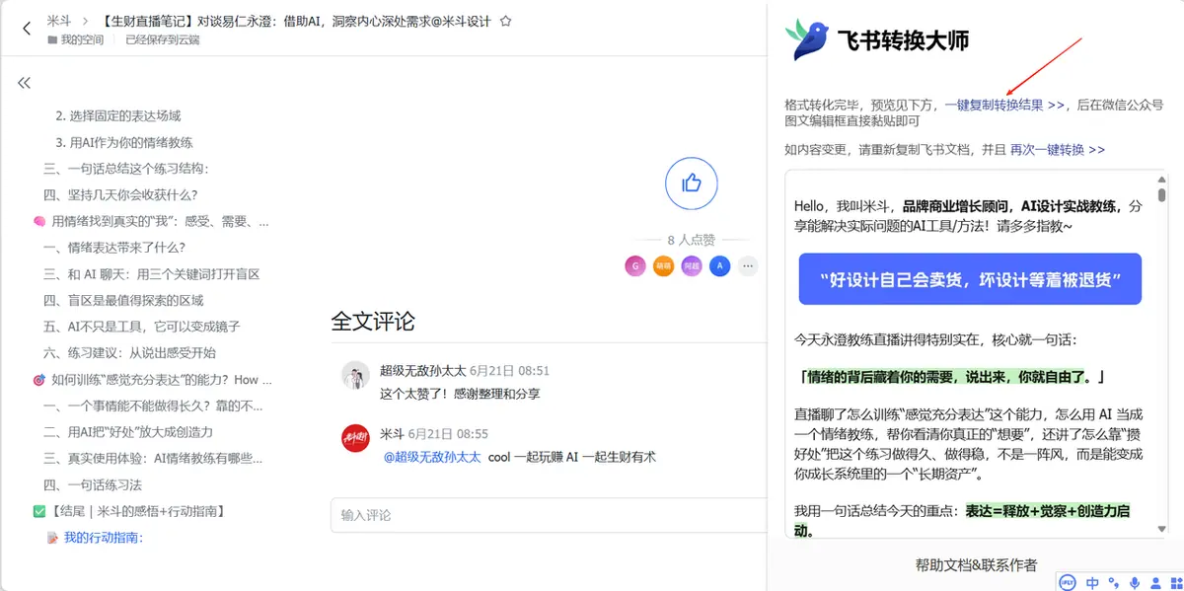The image size is (1184, 591).
Task: Click timestamp 6月21日 08:55
Action: [448, 434]
